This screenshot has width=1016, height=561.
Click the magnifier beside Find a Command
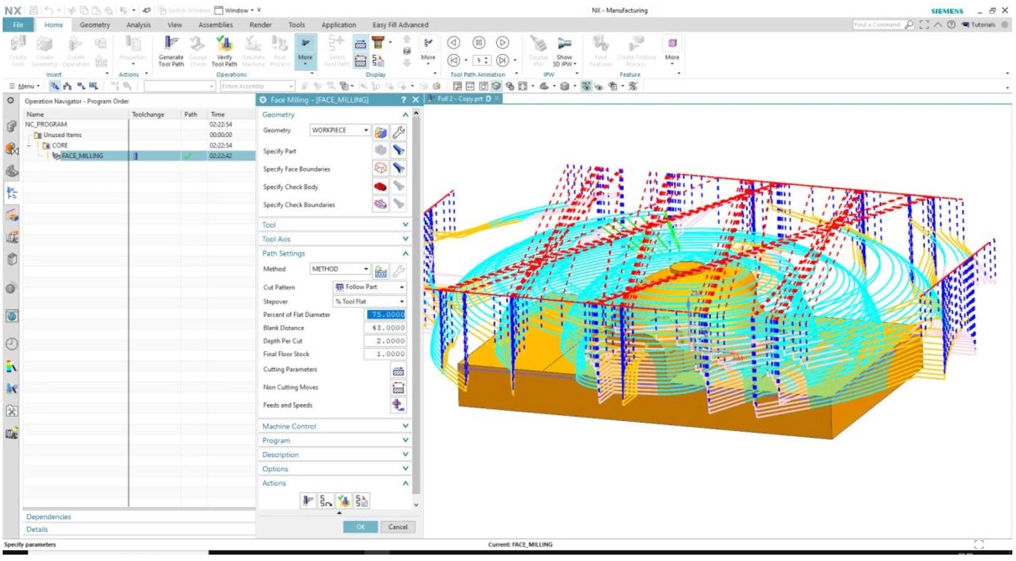click(909, 24)
